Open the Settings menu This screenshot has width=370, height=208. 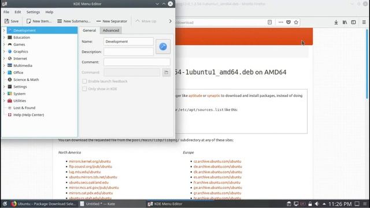(33, 12)
